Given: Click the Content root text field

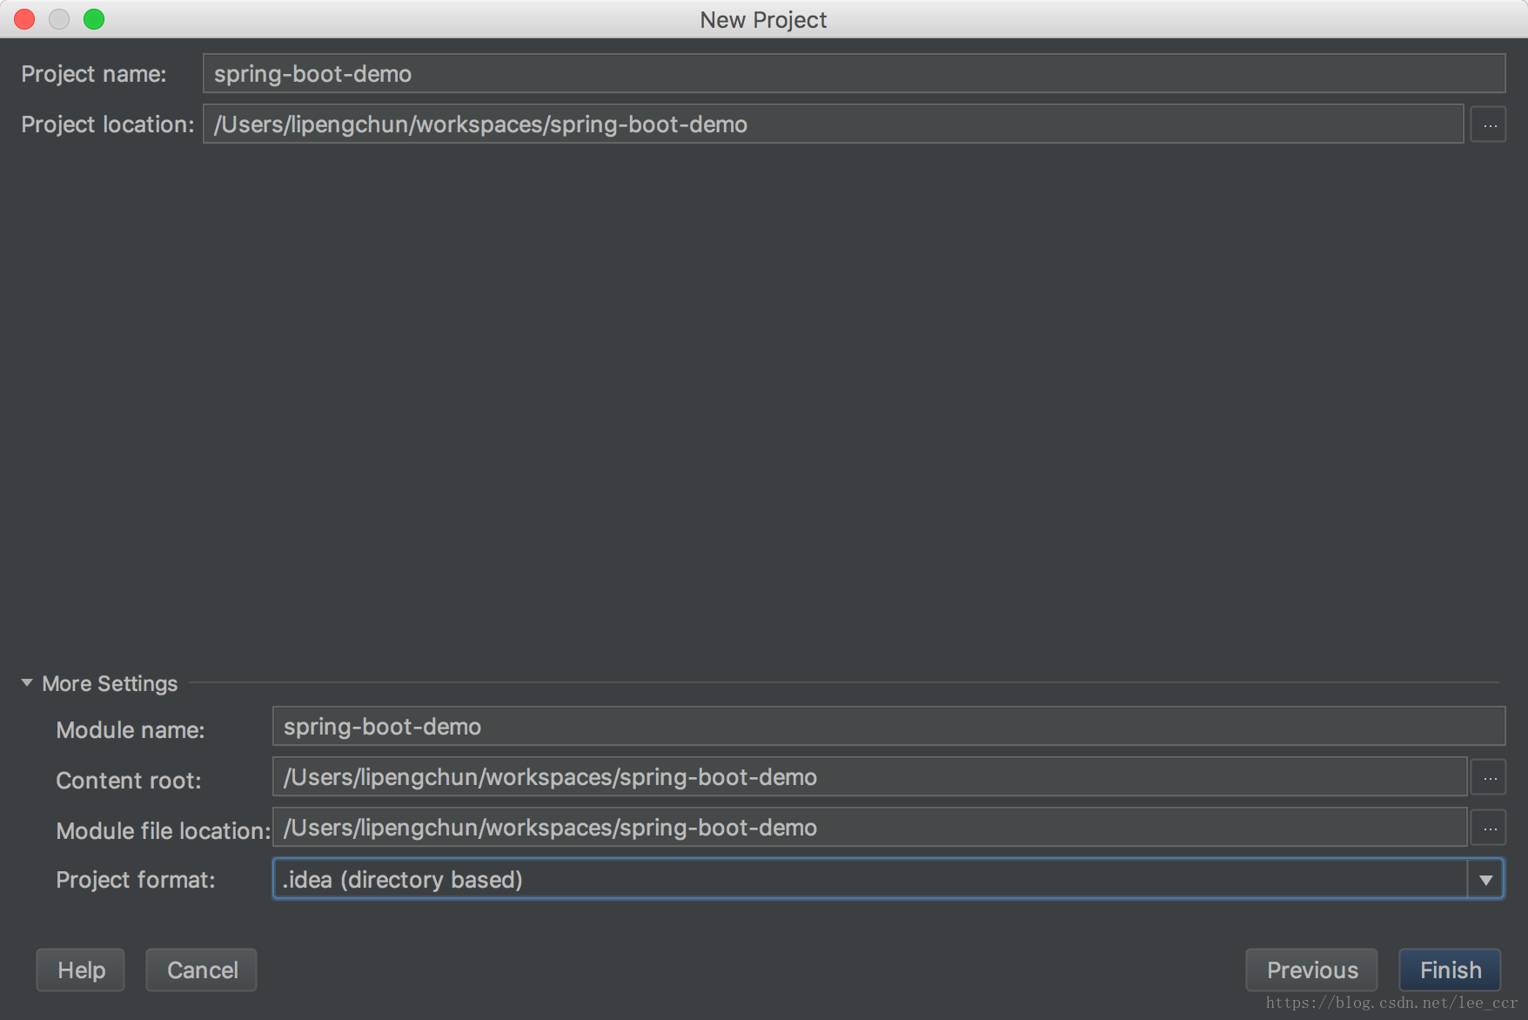Looking at the screenshot, I should click(x=869, y=777).
